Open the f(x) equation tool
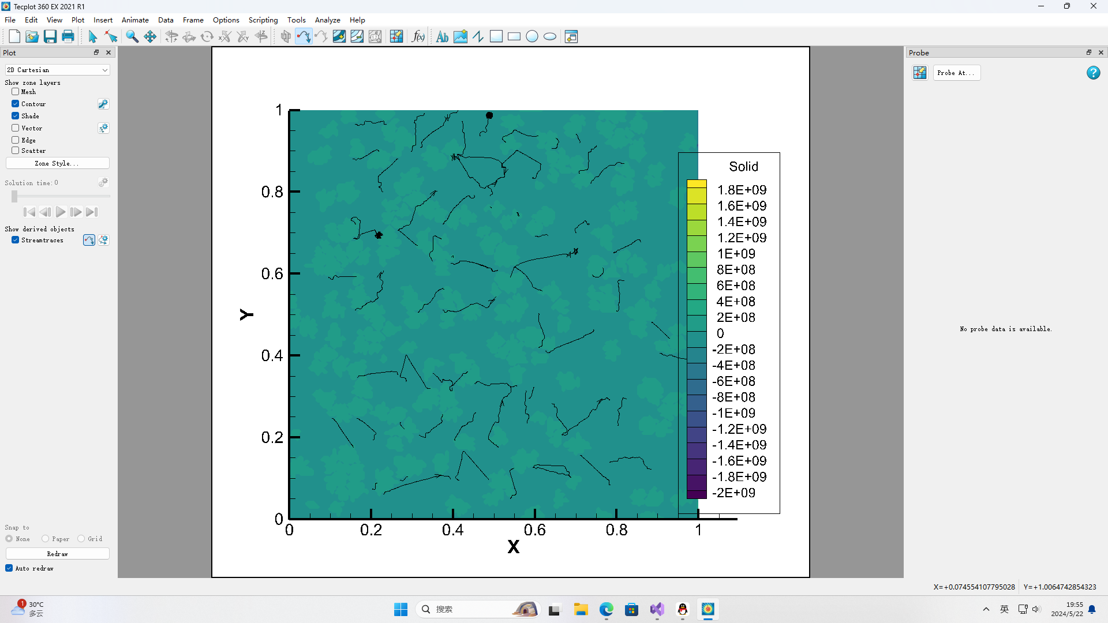 (x=418, y=37)
